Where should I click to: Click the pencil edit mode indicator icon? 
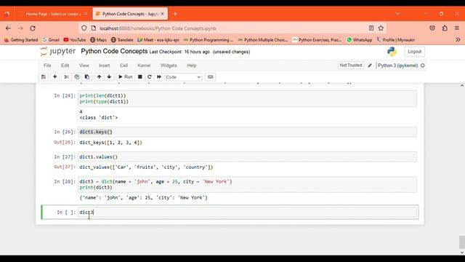pos(370,65)
